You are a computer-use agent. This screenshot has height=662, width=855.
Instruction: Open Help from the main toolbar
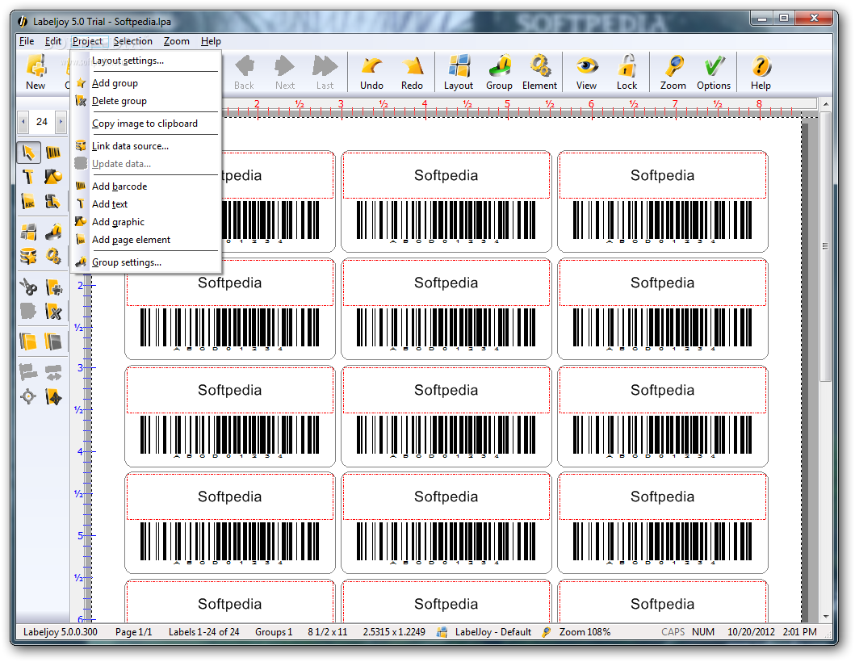[x=761, y=72]
